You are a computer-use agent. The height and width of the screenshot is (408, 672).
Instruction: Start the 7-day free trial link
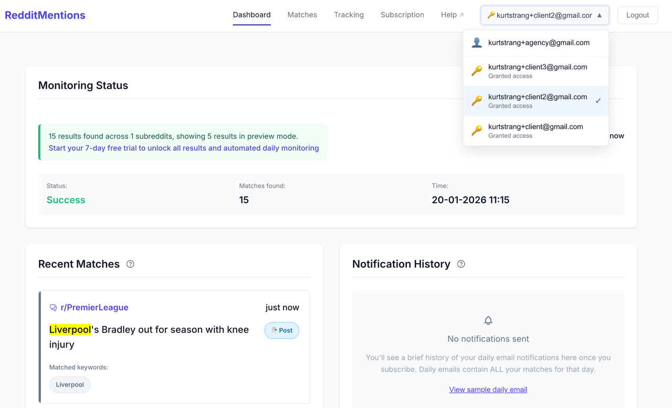click(184, 148)
